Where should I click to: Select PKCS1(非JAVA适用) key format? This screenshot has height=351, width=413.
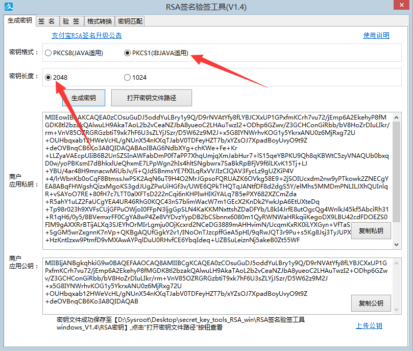click(156, 53)
